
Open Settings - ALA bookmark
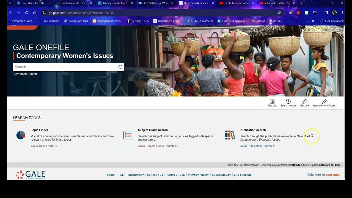click(138, 21)
